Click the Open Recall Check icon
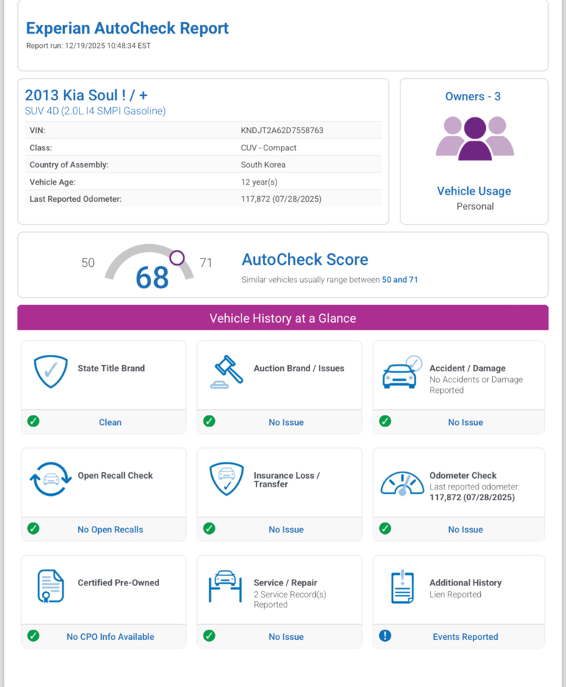Image resolution: width=566 pixels, height=687 pixels. pyautogui.click(x=51, y=479)
